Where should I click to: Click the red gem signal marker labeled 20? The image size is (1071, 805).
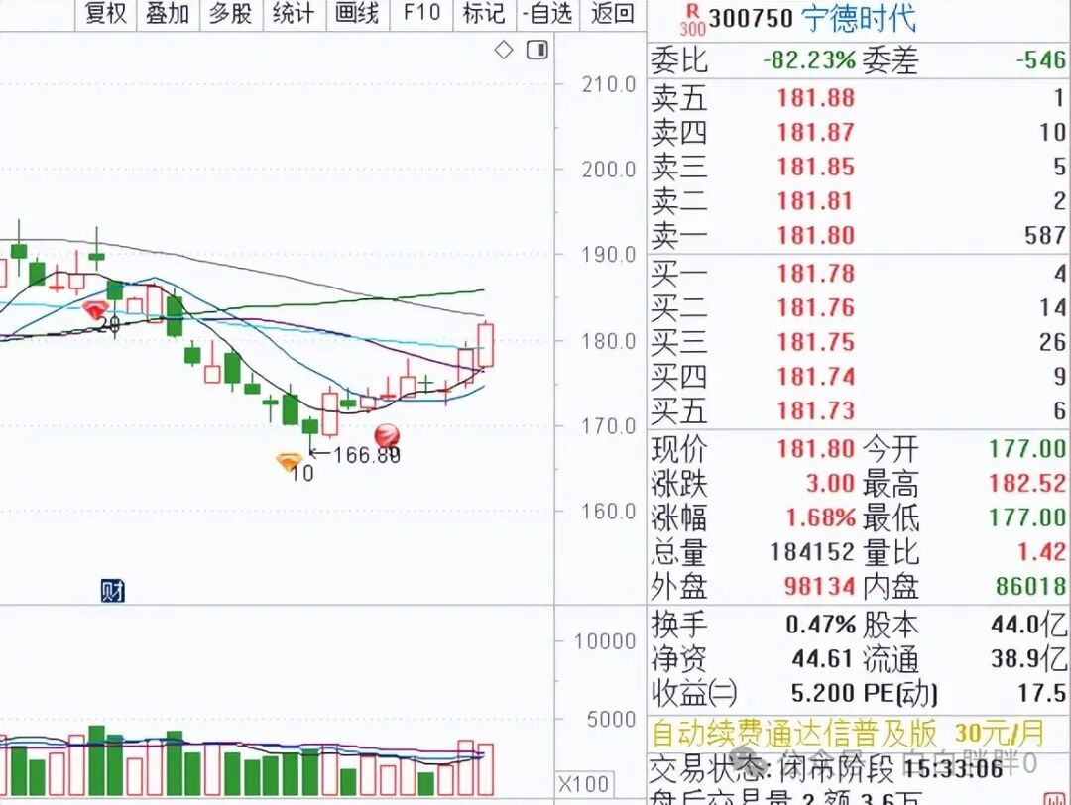pos(95,310)
